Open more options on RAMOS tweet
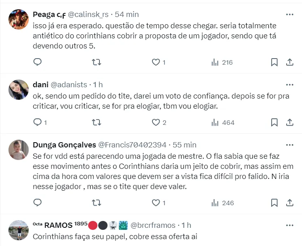The image size is (302, 246). [289, 225]
